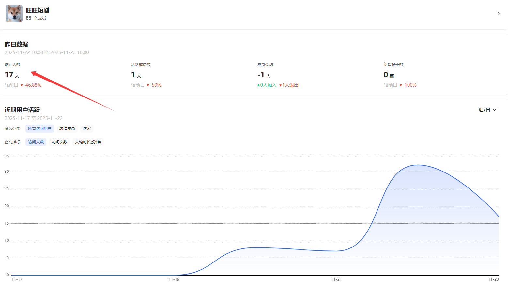The image size is (508, 284).
Task: Click the 新增帖子数 0 篇 statistic
Action: 389,75
